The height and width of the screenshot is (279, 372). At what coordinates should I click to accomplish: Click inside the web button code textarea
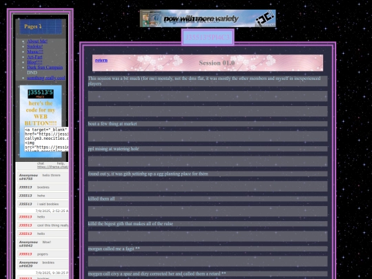pos(47,139)
